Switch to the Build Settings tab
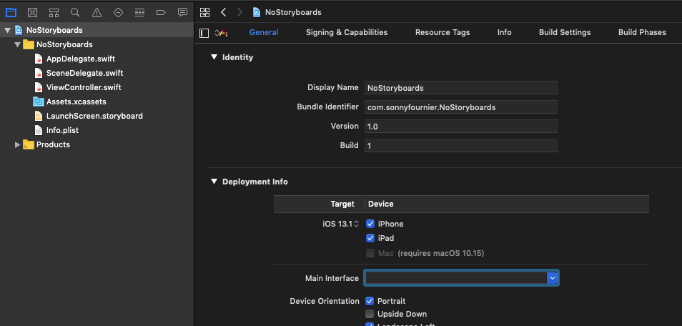The width and height of the screenshot is (682, 326). tap(565, 32)
